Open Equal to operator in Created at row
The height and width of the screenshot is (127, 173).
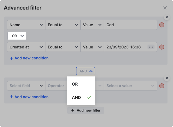[63, 47]
